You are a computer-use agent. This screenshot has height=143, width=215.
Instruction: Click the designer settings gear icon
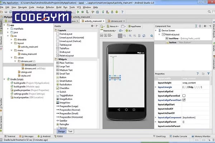pos(152,36)
